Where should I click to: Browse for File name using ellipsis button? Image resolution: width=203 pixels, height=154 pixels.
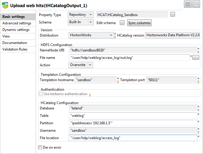tap(196, 57)
